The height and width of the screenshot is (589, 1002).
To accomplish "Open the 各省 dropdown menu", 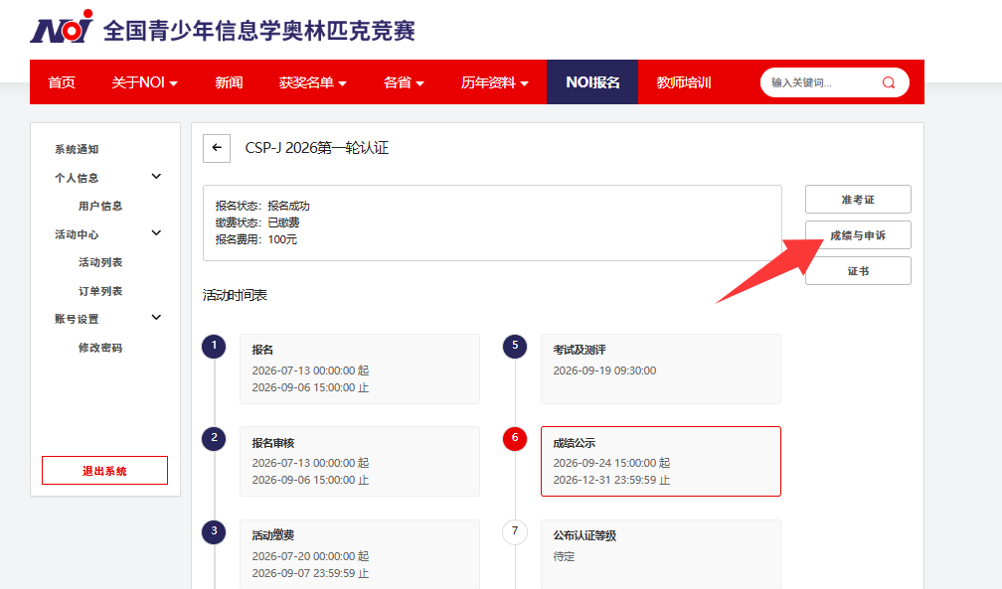I will click(404, 82).
